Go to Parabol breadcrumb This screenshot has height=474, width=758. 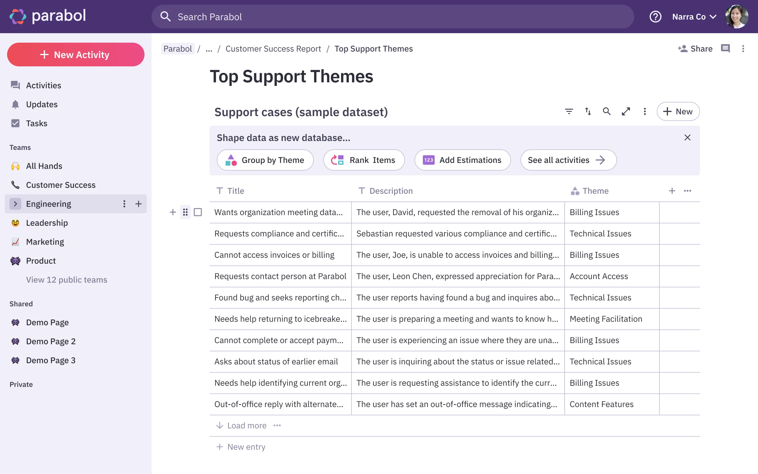178,49
